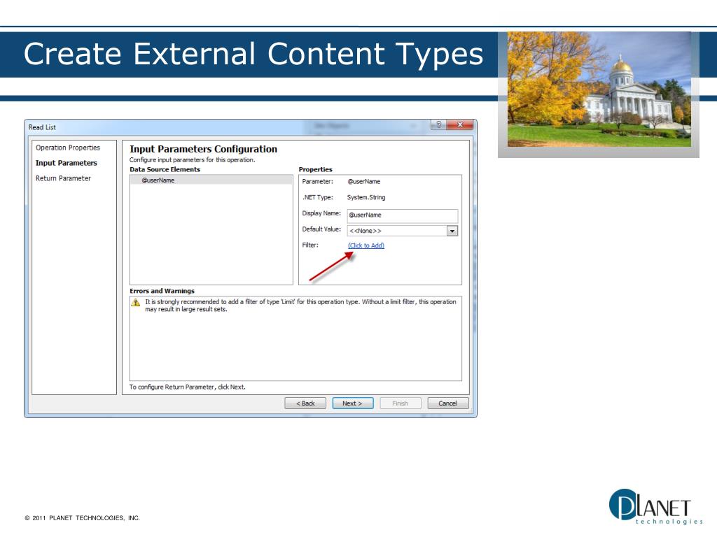Click the warning icon in Errors and Warnings

pos(136,302)
